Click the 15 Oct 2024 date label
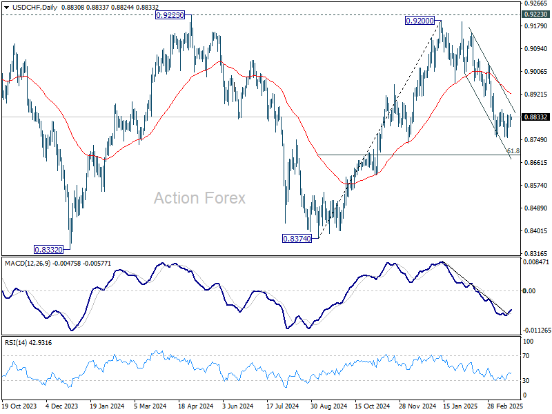Screen dimensions: 552x414 (x=372, y=406)
